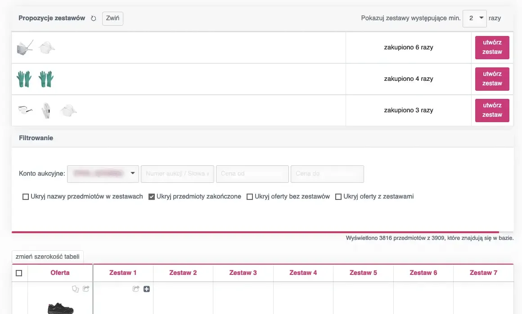
Task: Click the Zestaw 3 column header
Action: coord(243,273)
